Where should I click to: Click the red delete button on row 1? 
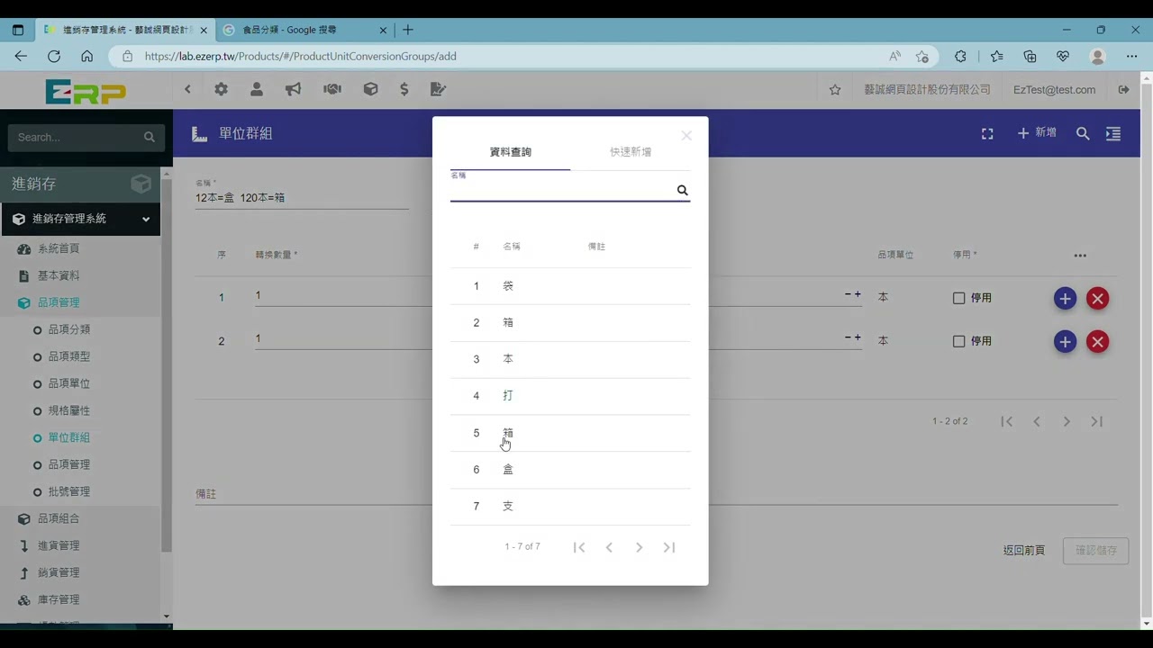point(1097,298)
